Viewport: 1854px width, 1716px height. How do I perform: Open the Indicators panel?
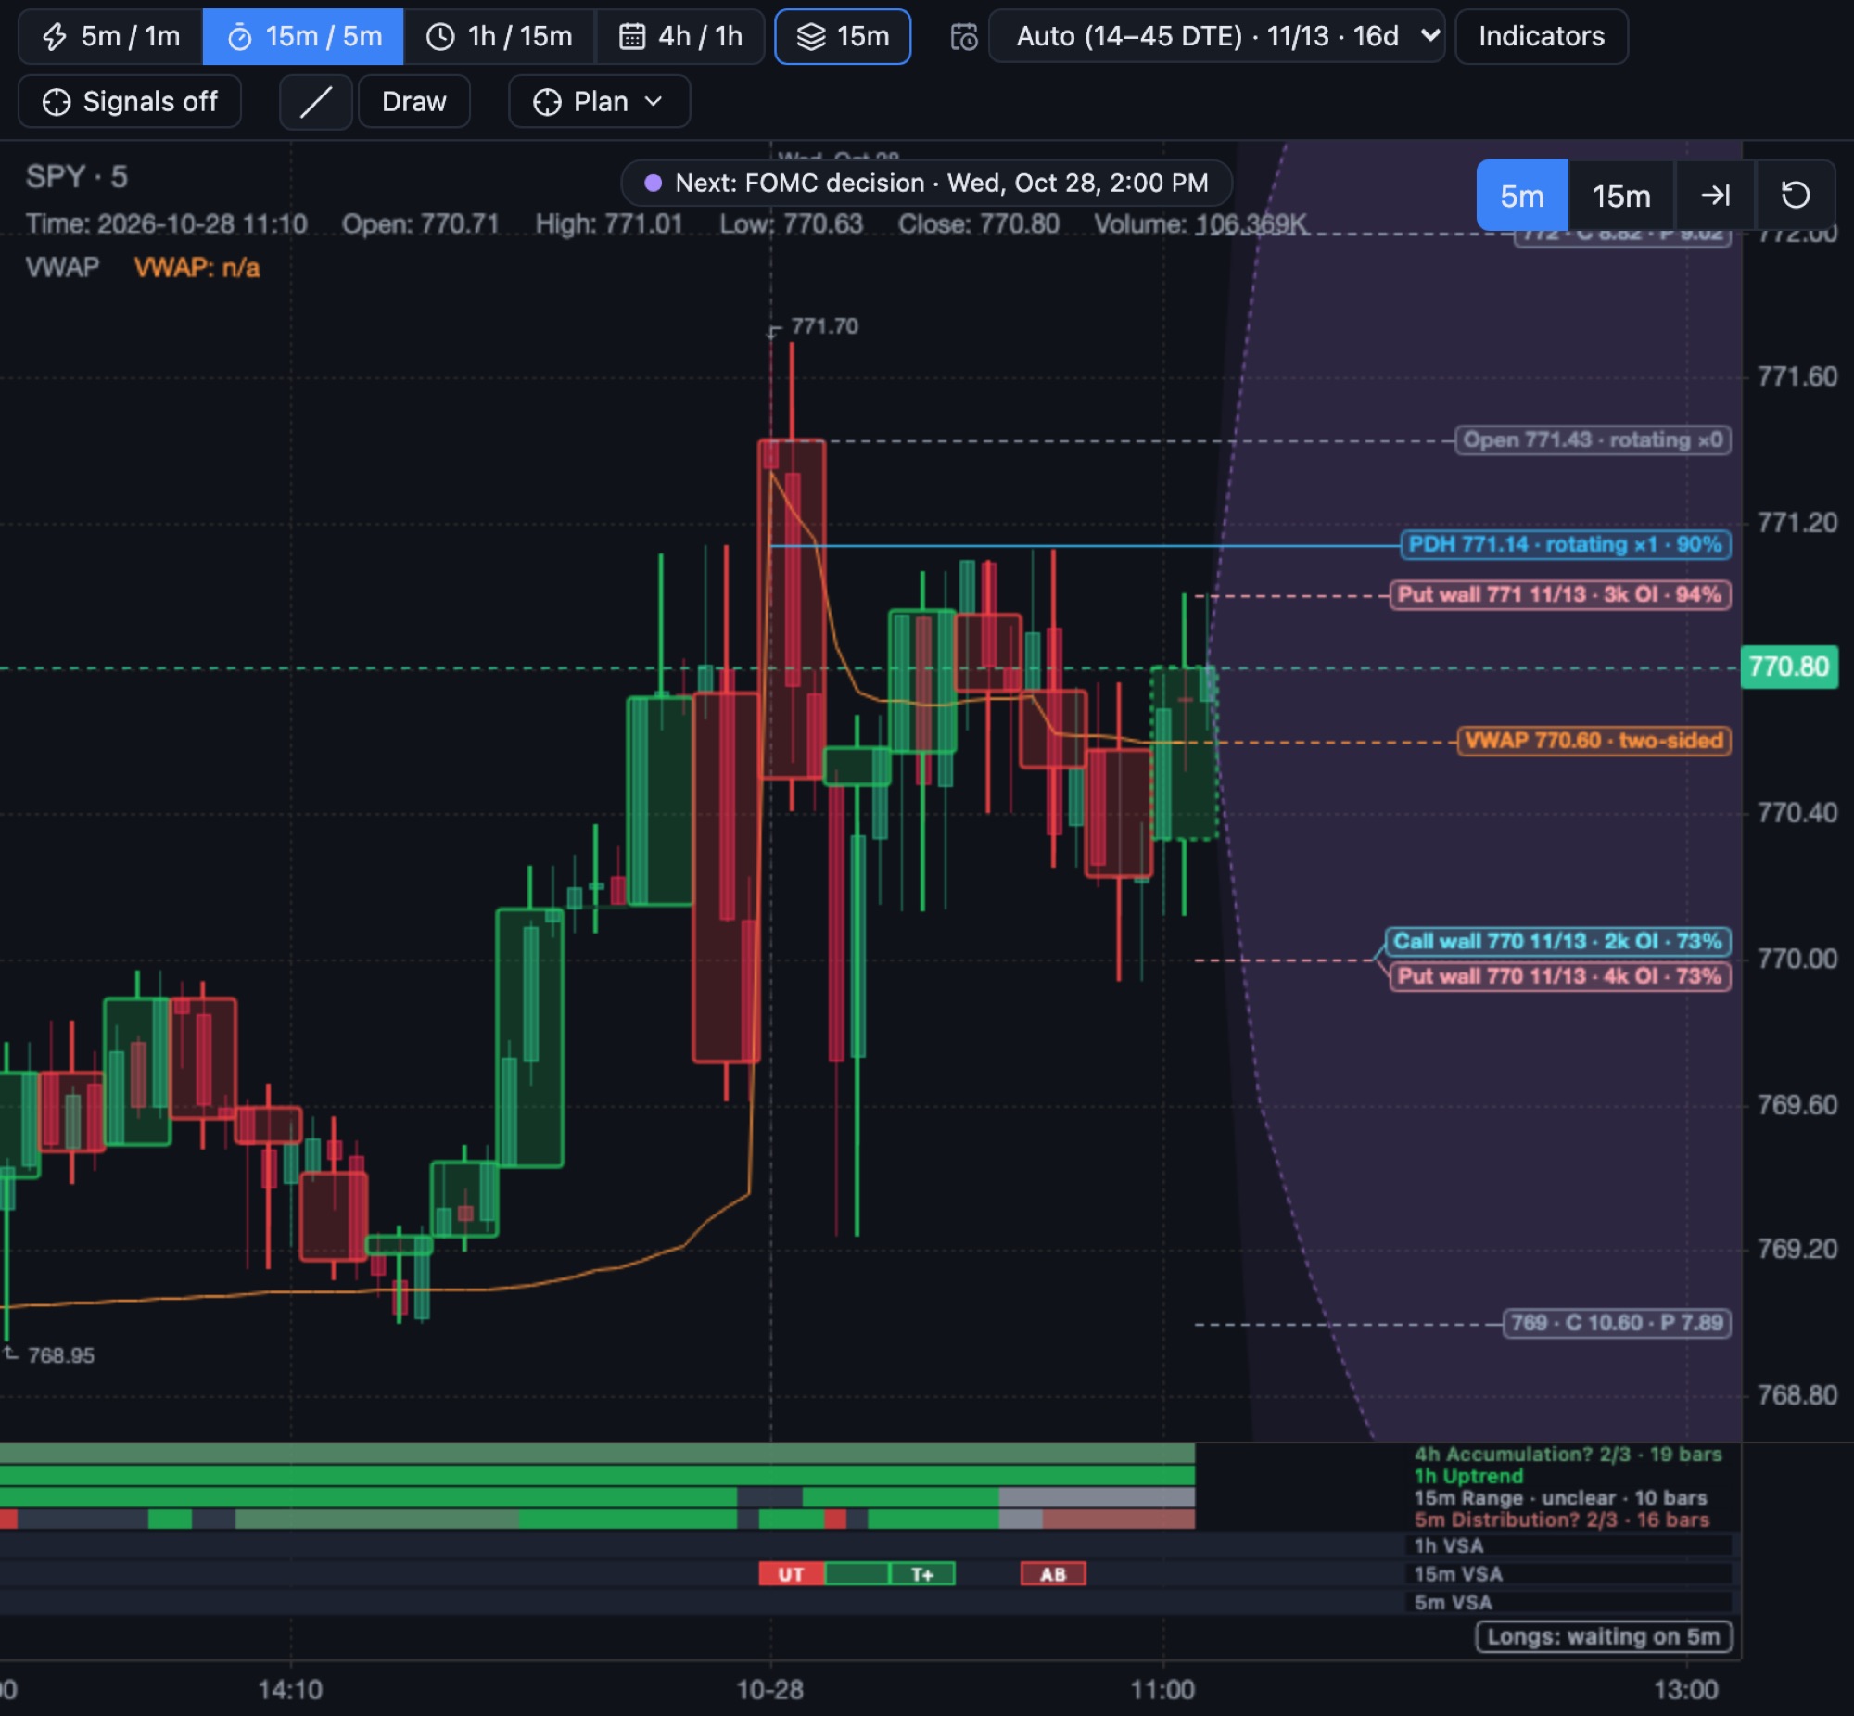pyautogui.click(x=1541, y=37)
